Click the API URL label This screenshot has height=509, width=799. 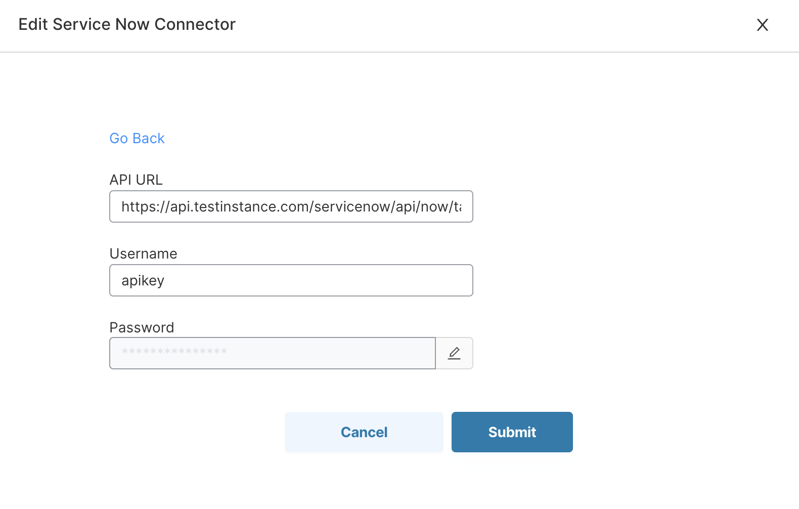point(136,180)
